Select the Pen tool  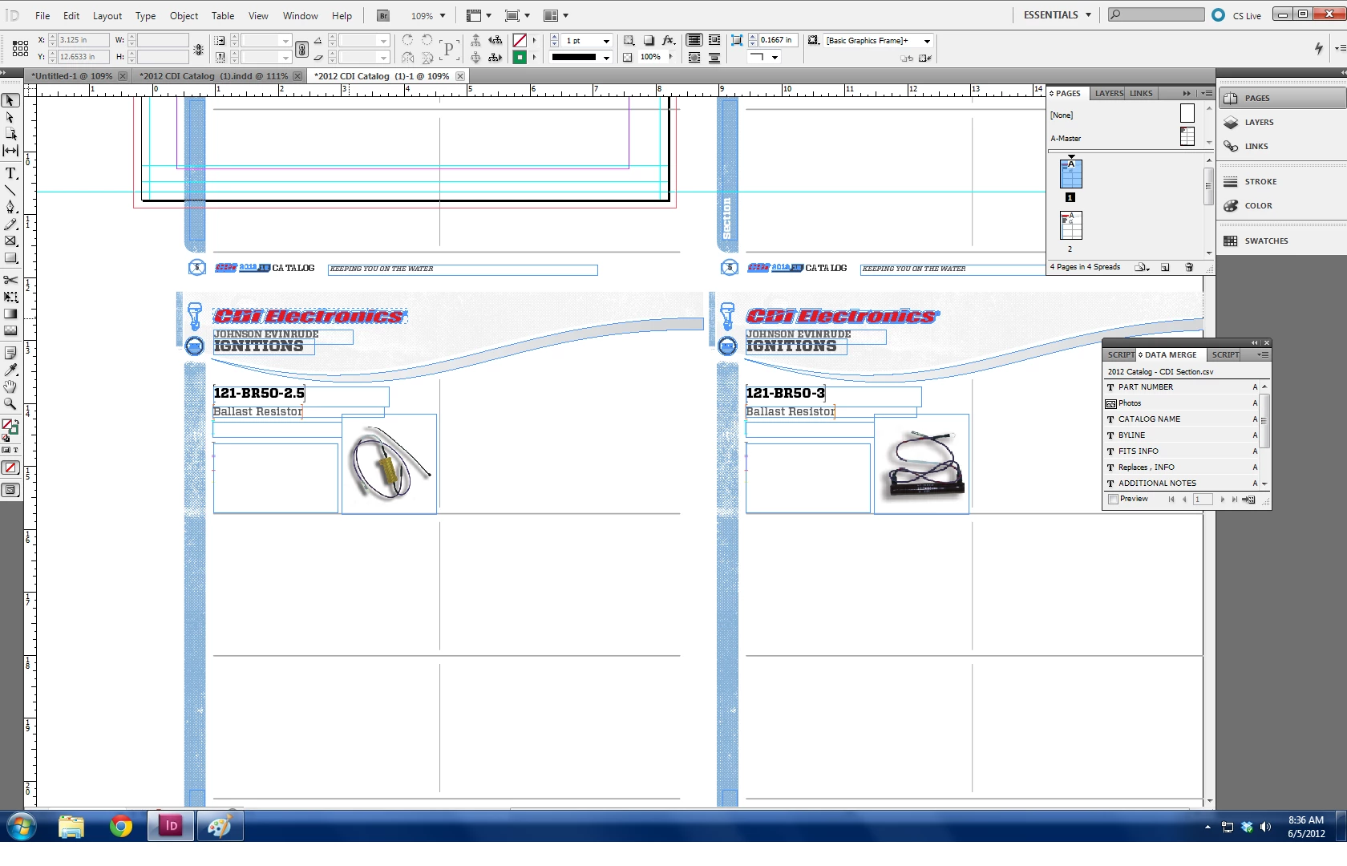coord(10,207)
